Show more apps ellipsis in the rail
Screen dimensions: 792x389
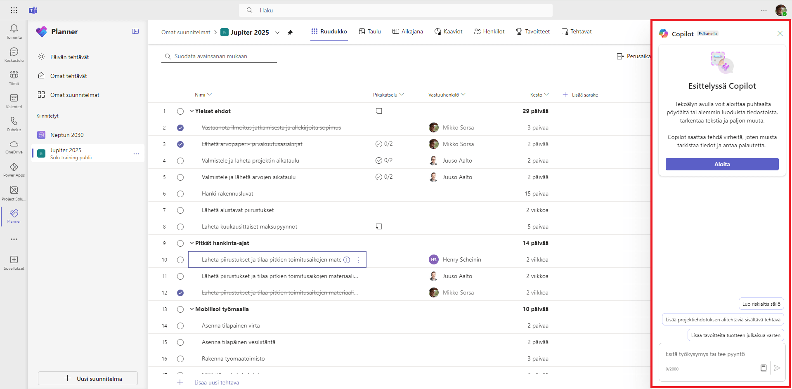tap(14, 239)
